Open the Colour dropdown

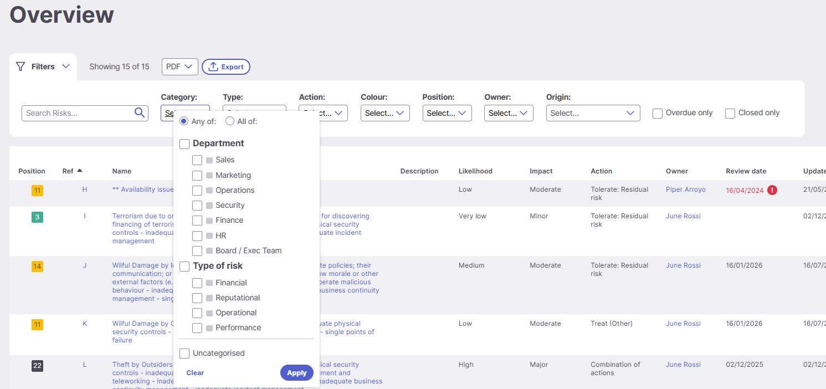(x=385, y=113)
